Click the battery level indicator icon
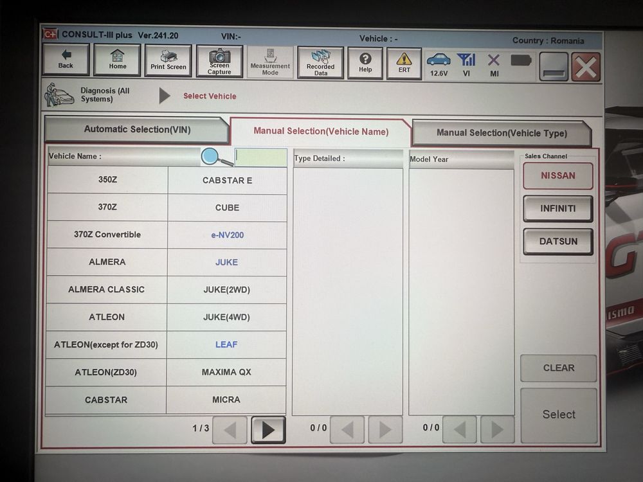This screenshot has height=482, width=643. (x=521, y=60)
